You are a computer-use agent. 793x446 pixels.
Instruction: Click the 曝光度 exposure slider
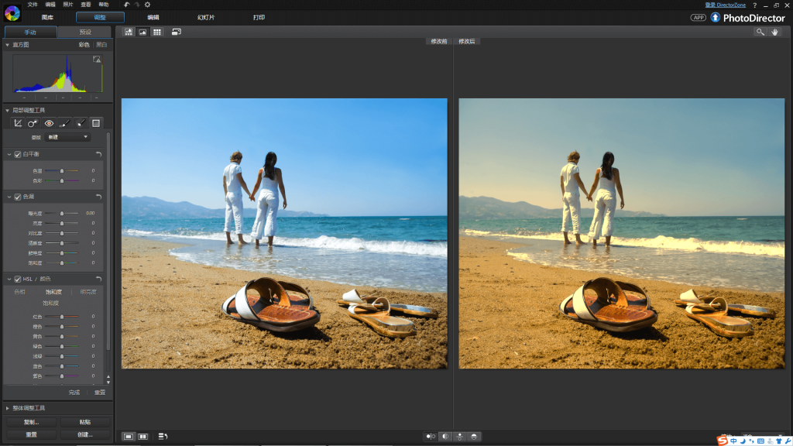61,213
